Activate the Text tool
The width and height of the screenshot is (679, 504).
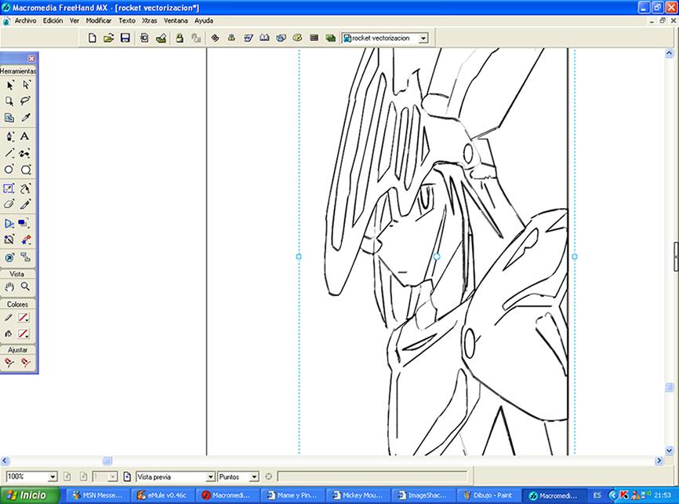[x=25, y=137]
